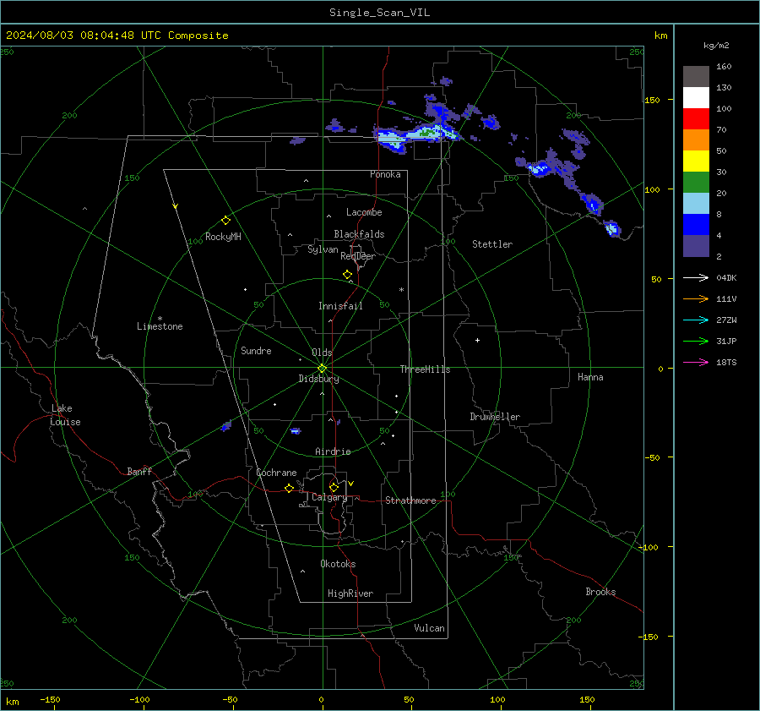760x711 pixels.
Task: Click the Cochrane town label
Action: [x=276, y=473]
